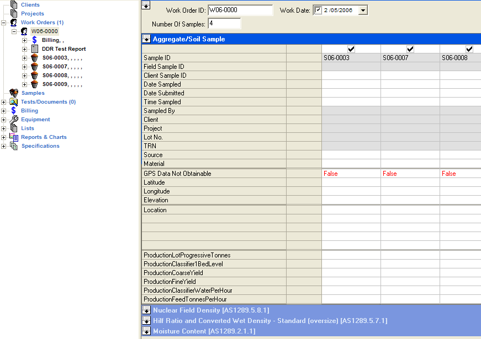481x339 pixels.
Task: Click the Specifications icon in sidebar
Action: [x=14, y=146]
